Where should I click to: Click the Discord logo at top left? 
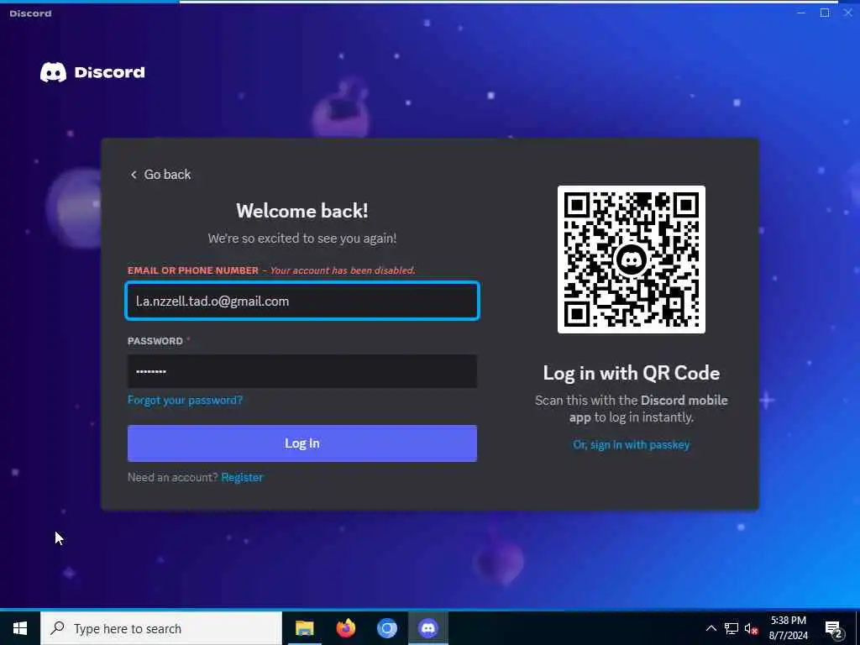pos(92,72)
